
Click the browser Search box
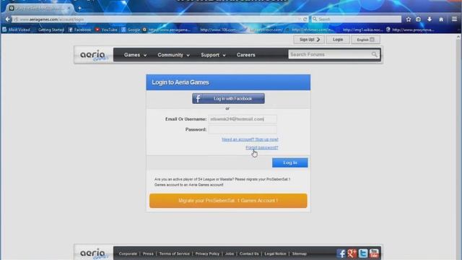click(x=356, y=19)
